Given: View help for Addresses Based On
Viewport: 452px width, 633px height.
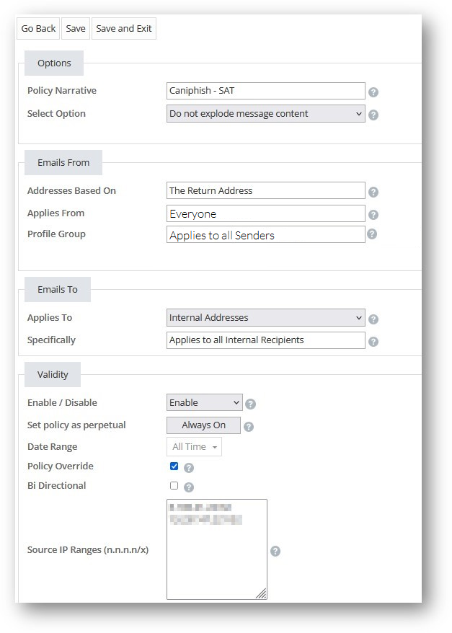Looking at the screenshot, I should [373, 192].
